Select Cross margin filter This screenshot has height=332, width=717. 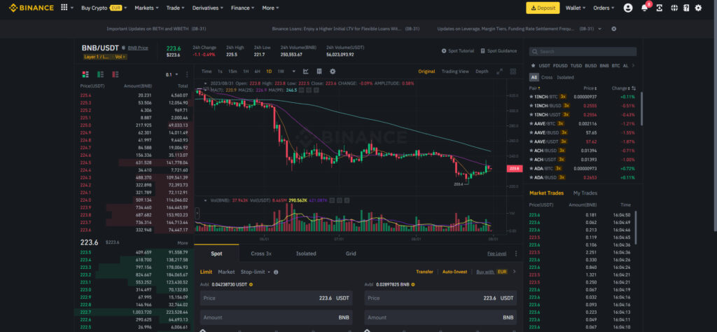[547, 77]
